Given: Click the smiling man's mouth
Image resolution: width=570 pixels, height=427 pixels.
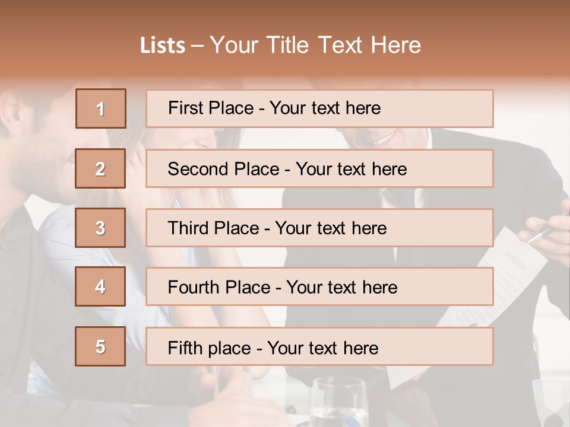Looking at the screenshot, I should [382, 140].
